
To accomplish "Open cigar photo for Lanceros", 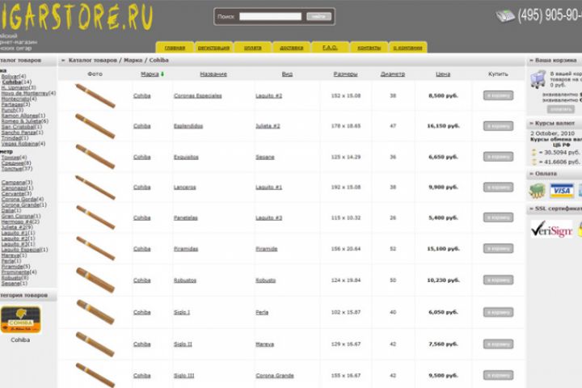I will click(x=95, y=188).
